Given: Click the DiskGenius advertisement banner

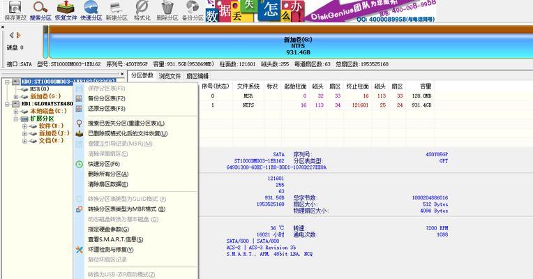Looking at the screenshot, I should pyautogui.click(x=321, y=11).
